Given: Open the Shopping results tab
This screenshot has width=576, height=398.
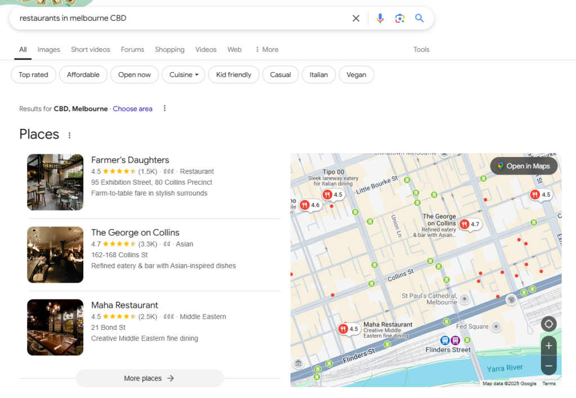Looking at the screenshot, I should point(169,50).
